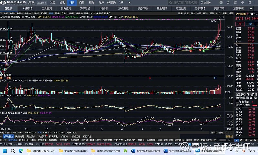Click the Windows Start button
The width and height of the screenshot is (258, 155).
pyautogui.click(x=4, y=150)
